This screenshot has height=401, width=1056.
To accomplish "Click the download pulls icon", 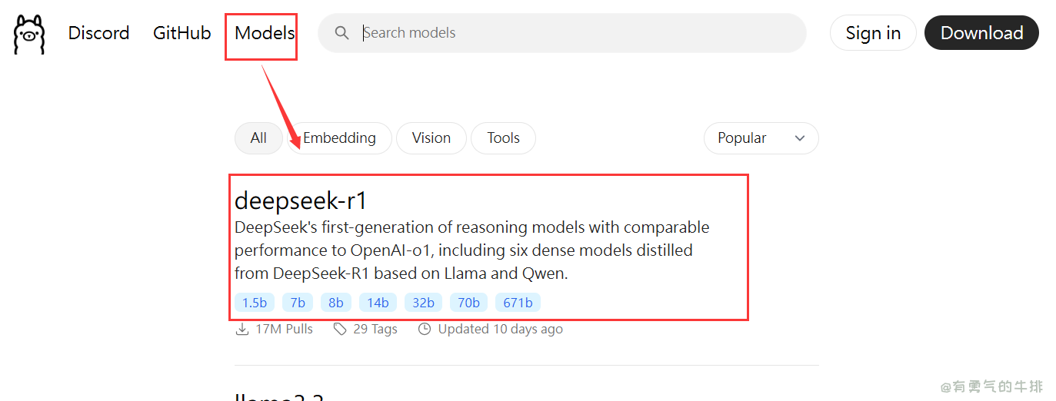I will point(242,329).
